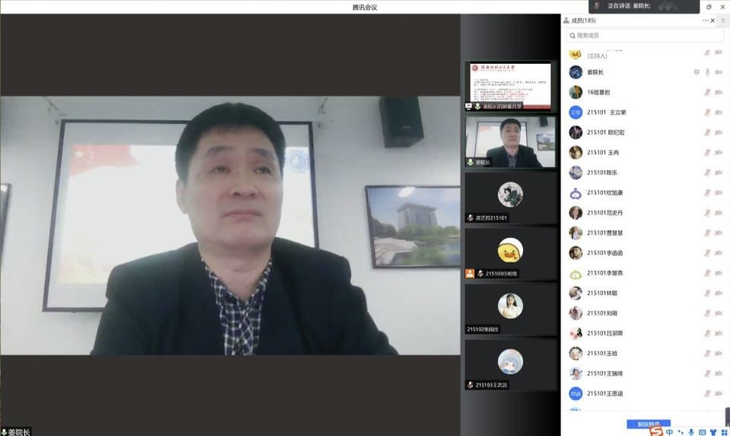Toggle camera for 215101刘翊
Viewport: 730px width, 436px height.
[x=718, y=313]
